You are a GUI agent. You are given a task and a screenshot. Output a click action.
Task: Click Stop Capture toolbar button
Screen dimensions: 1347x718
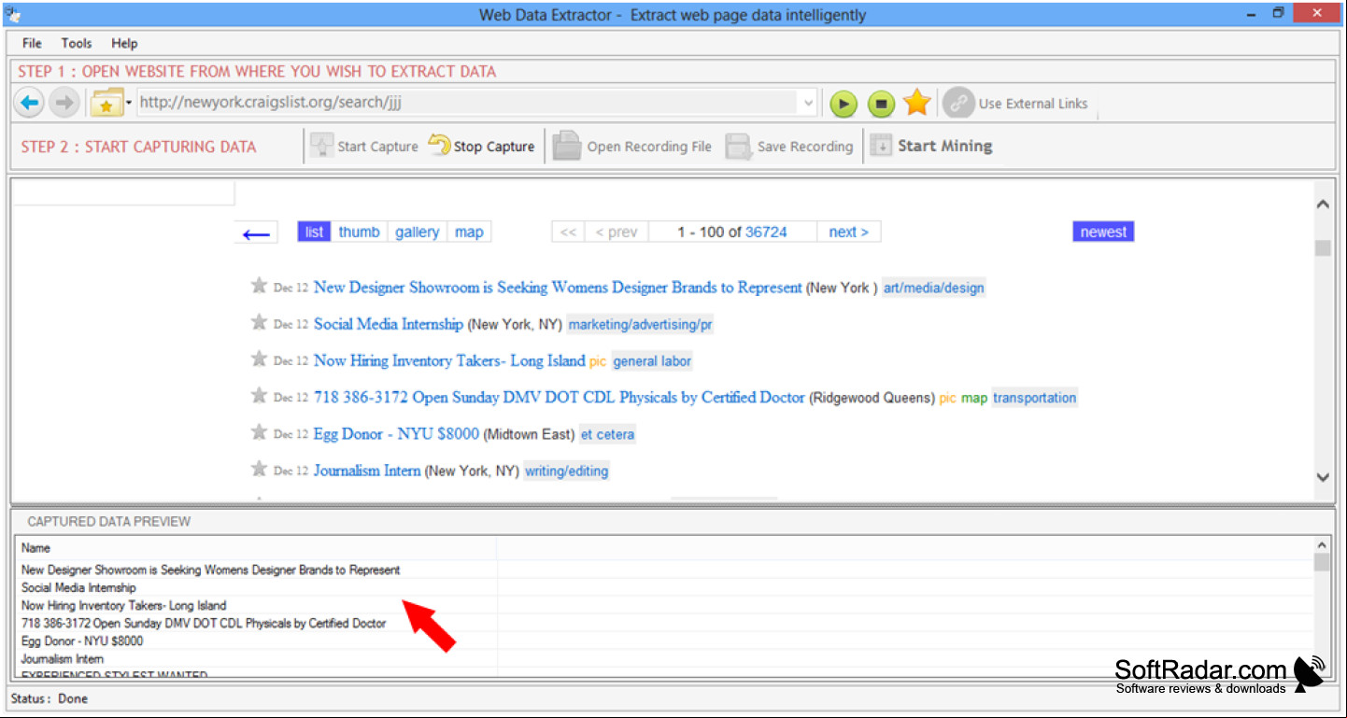pyautogui.click(x=482, y=147)
